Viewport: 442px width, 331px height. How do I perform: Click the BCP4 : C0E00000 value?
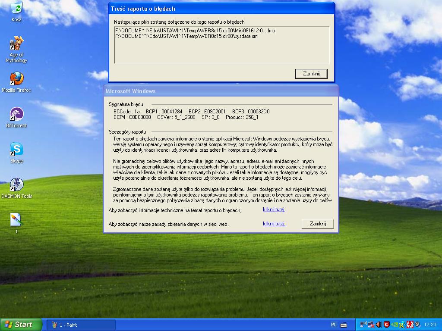click(x=132, y=117)
